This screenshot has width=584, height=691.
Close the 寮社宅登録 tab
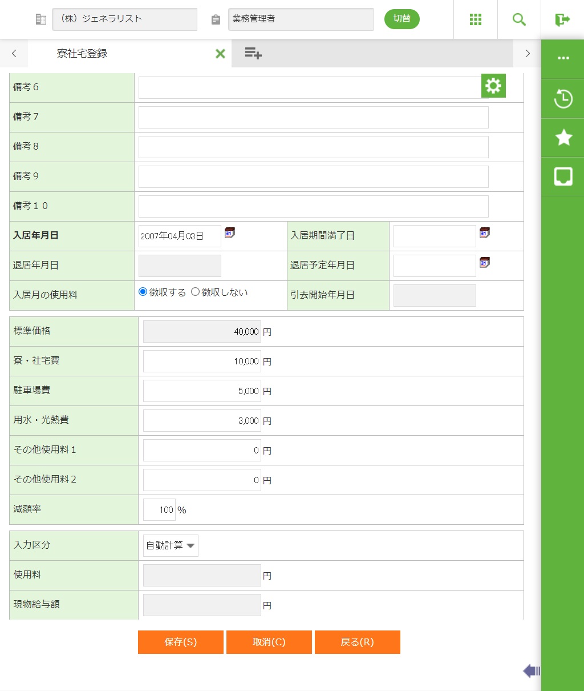click(x=220, y=54)
